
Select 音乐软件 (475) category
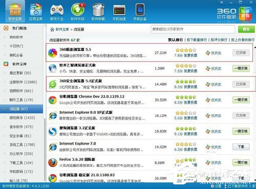pyautogui.click(x=21, y=127)
